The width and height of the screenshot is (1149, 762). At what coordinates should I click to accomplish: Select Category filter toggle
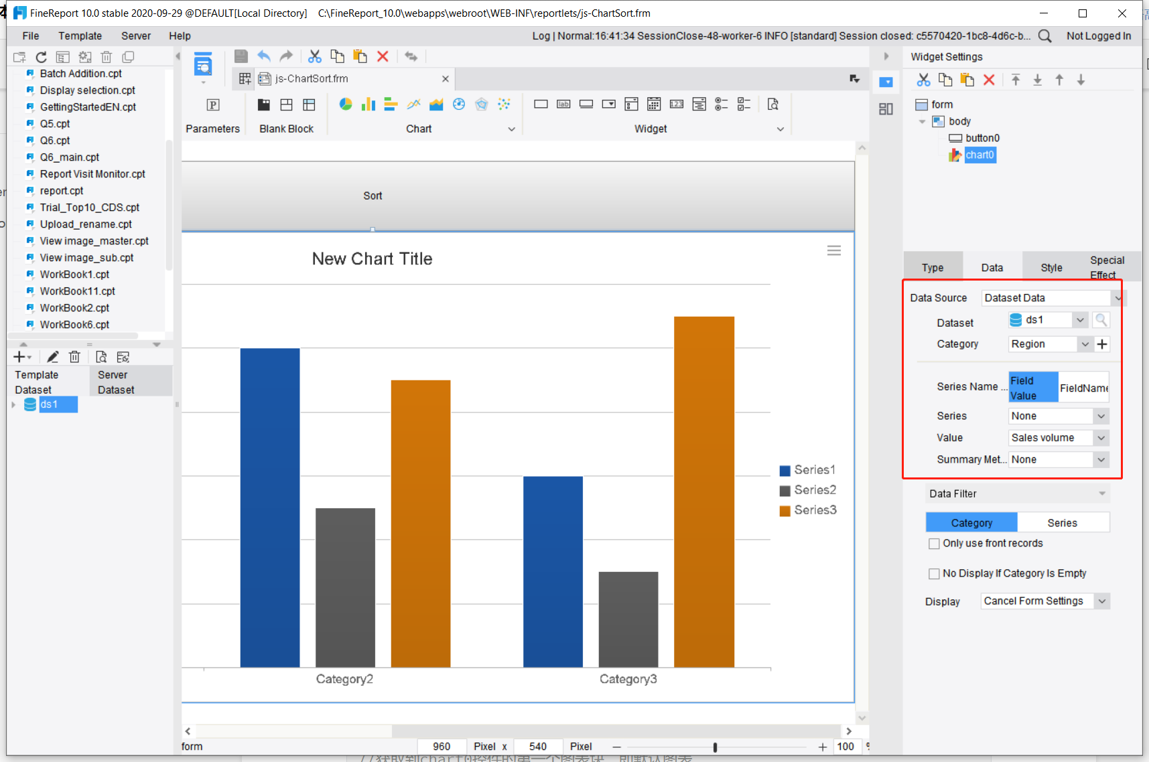tap(971, 523)
